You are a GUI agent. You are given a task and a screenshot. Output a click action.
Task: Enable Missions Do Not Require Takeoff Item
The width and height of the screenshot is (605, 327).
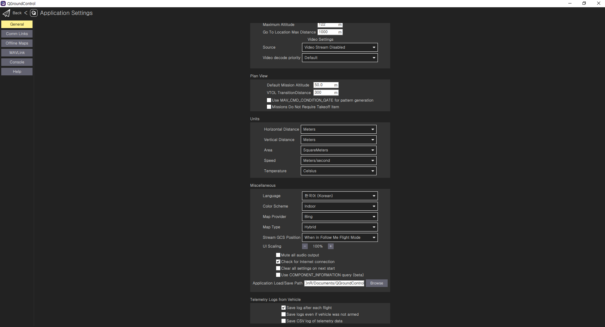coord(269,107)
